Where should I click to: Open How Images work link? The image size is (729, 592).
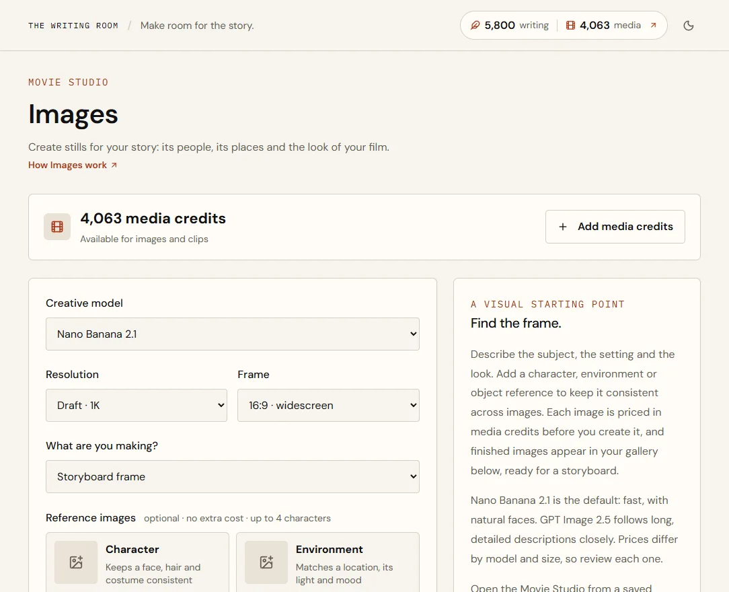coord(73,165)
